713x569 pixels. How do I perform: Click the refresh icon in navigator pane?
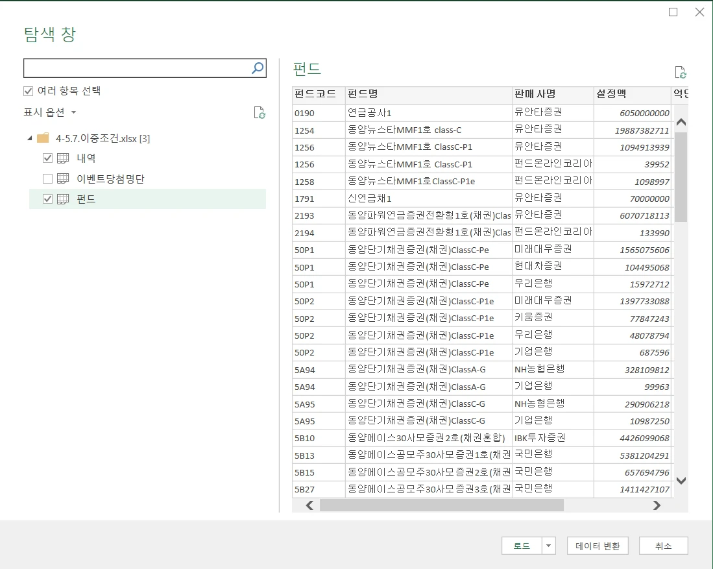pos(260,113)
